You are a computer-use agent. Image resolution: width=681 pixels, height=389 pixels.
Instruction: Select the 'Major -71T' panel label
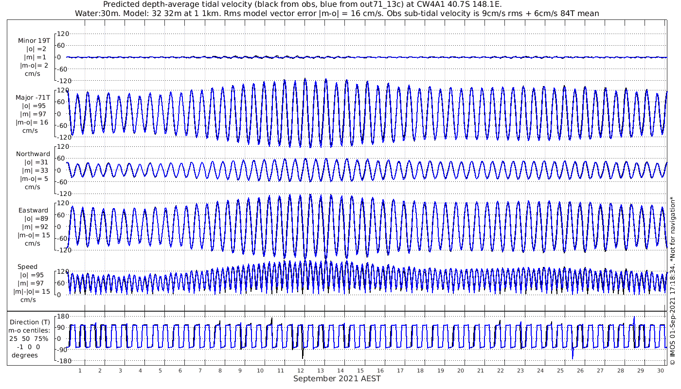pos(33,97)
